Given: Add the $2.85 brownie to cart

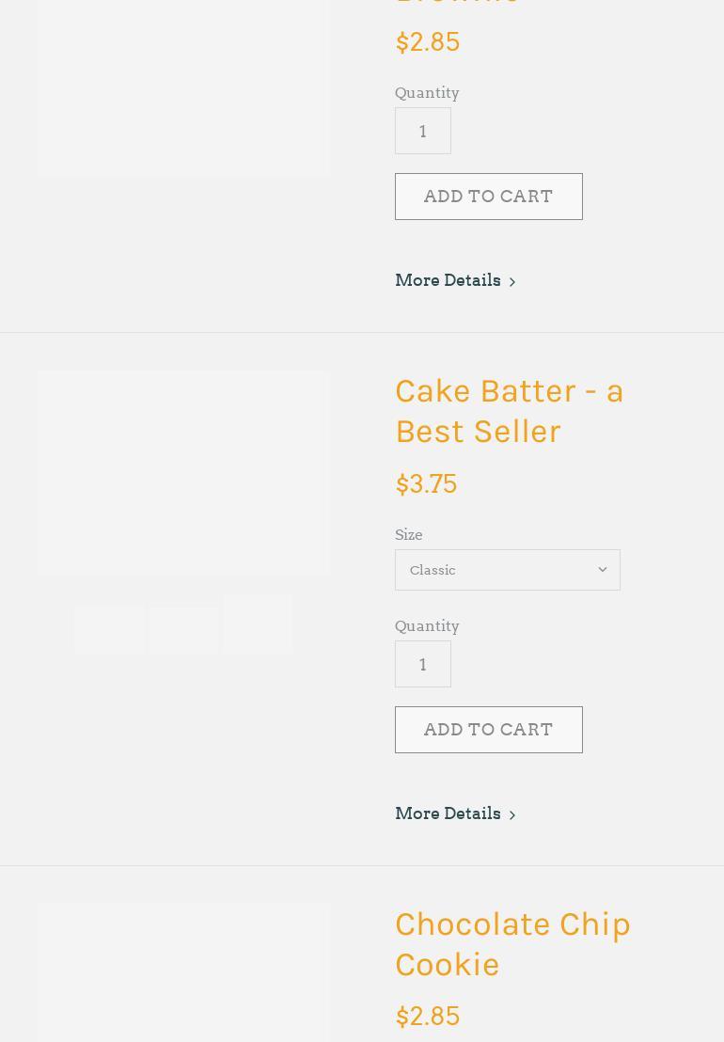Looking at the screenshot, I should point(488,197).
